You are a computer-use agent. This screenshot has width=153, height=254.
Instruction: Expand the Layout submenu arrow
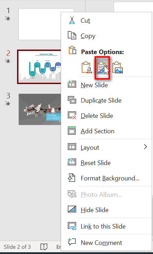[x=145, y=147]
